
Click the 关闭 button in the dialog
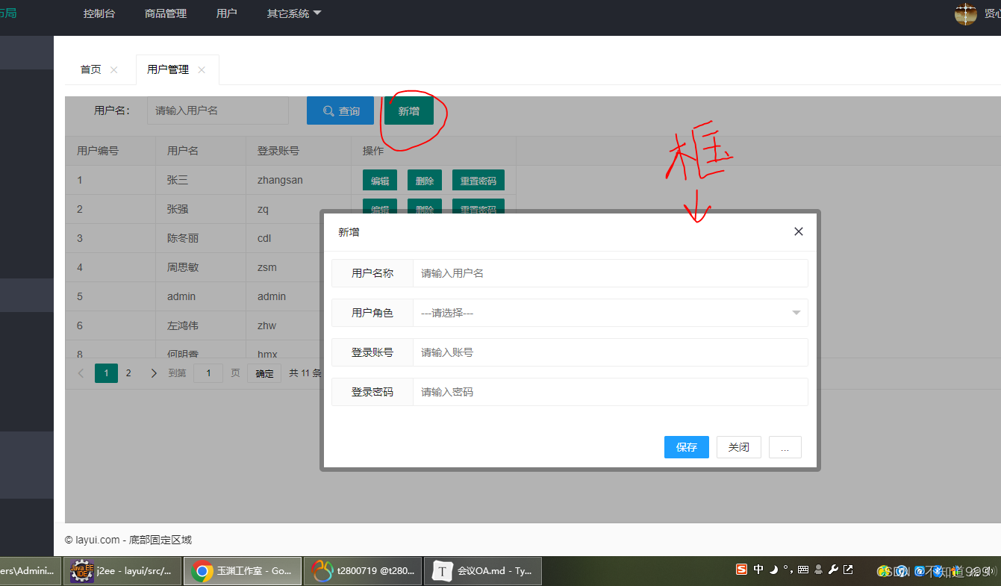pos(739,447)
